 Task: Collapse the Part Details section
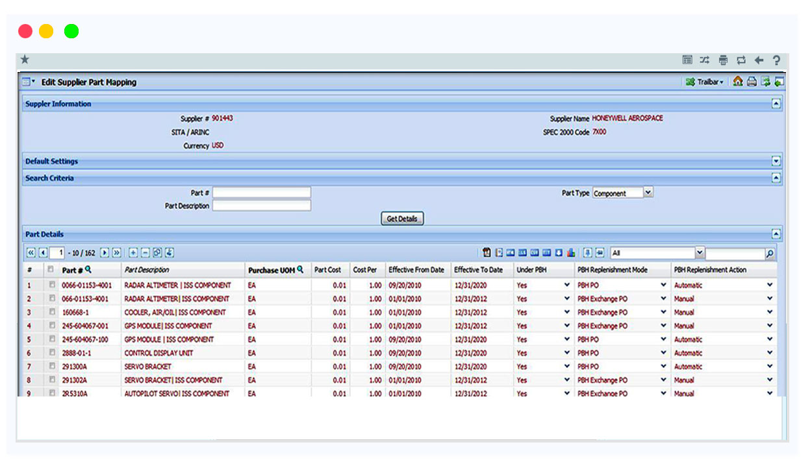(776, 234)
